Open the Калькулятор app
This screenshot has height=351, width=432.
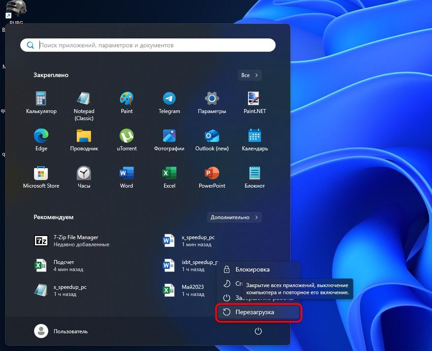point(41,103)
